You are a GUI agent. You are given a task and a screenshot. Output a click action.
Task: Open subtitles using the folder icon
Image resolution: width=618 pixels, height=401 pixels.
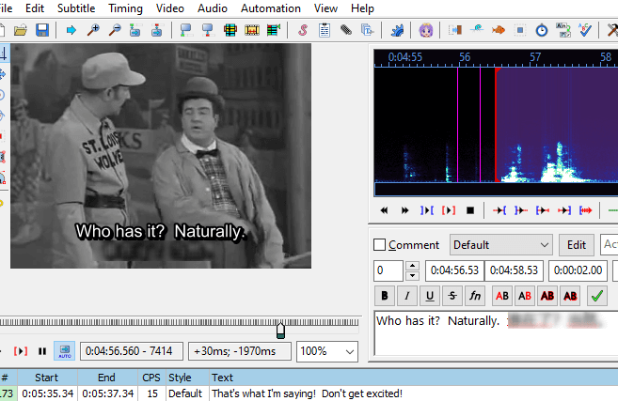21,30
